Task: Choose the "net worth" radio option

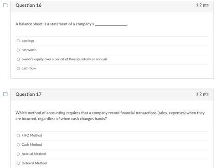Action: coord(18,50)
